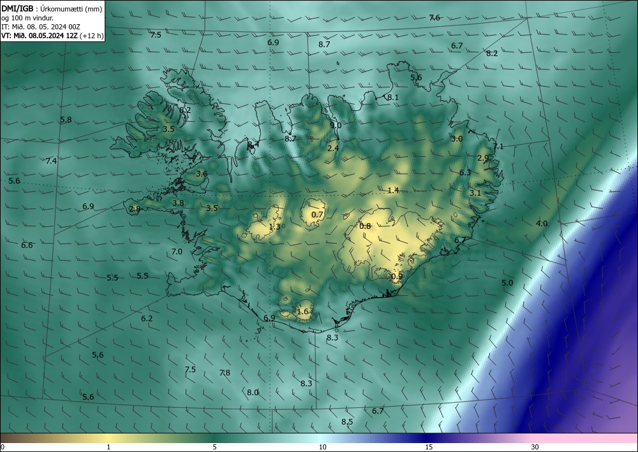Click the map value '7.4'
Screen dimensions: 638x452
pos(51,161)
